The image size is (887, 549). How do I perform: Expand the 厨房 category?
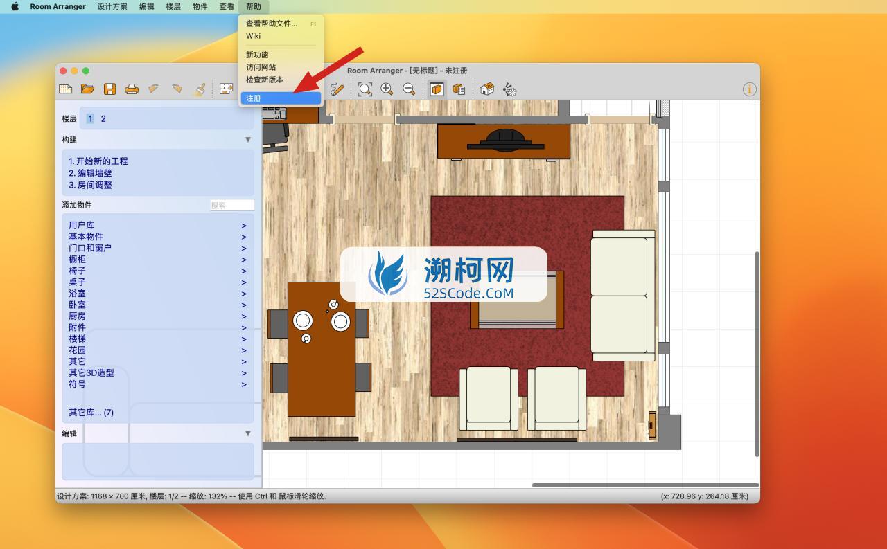tap(157, 316)
